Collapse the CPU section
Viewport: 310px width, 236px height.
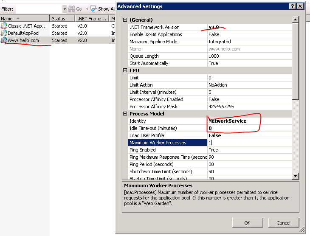pyautogui.click(x=125, y=70)
